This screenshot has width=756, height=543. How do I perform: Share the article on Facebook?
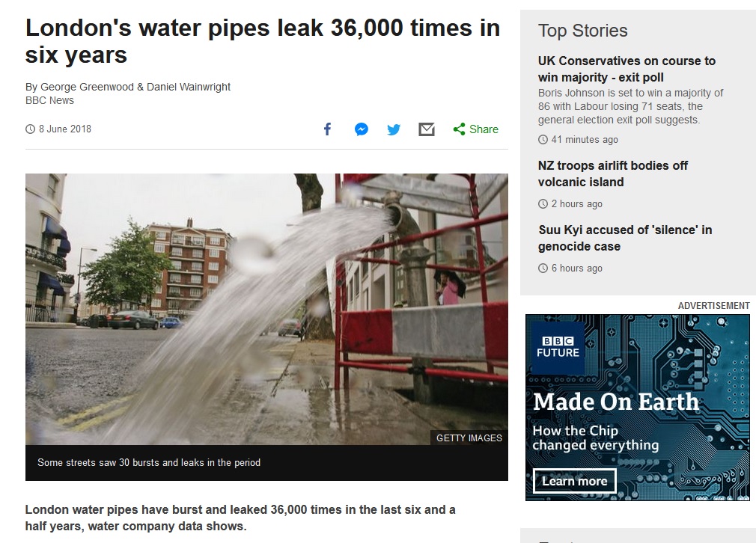327,129
